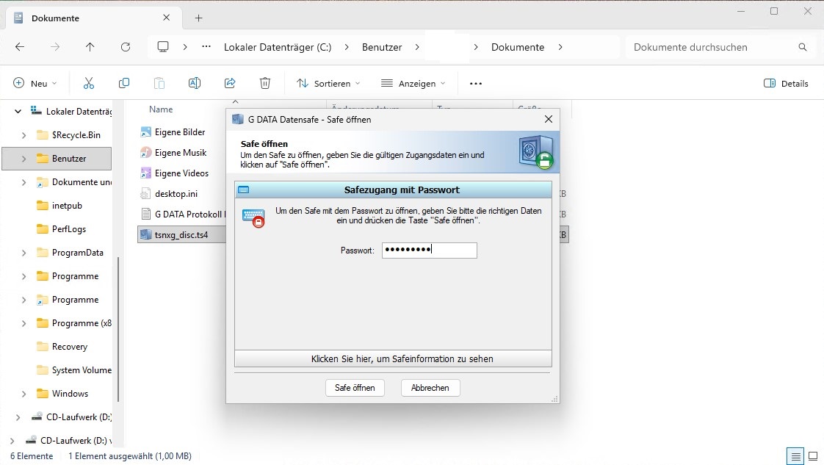
Task: Select the G DATA Protokoll file
Action: click(x=182, y=214)
